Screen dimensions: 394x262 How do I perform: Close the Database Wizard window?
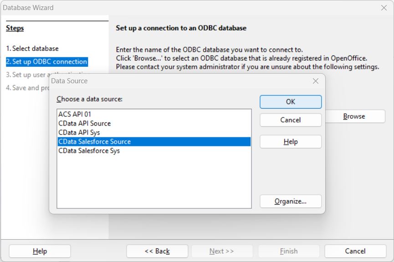click(x=384, y=8)
